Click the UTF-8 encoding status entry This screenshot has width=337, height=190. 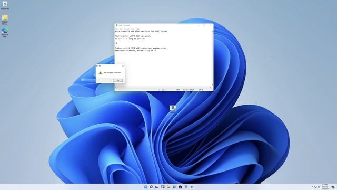(x=201, y=90)
